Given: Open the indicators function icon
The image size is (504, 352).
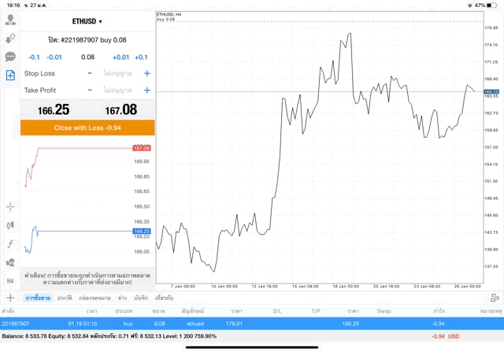Looking at the screenshot, I should point(10,243).
